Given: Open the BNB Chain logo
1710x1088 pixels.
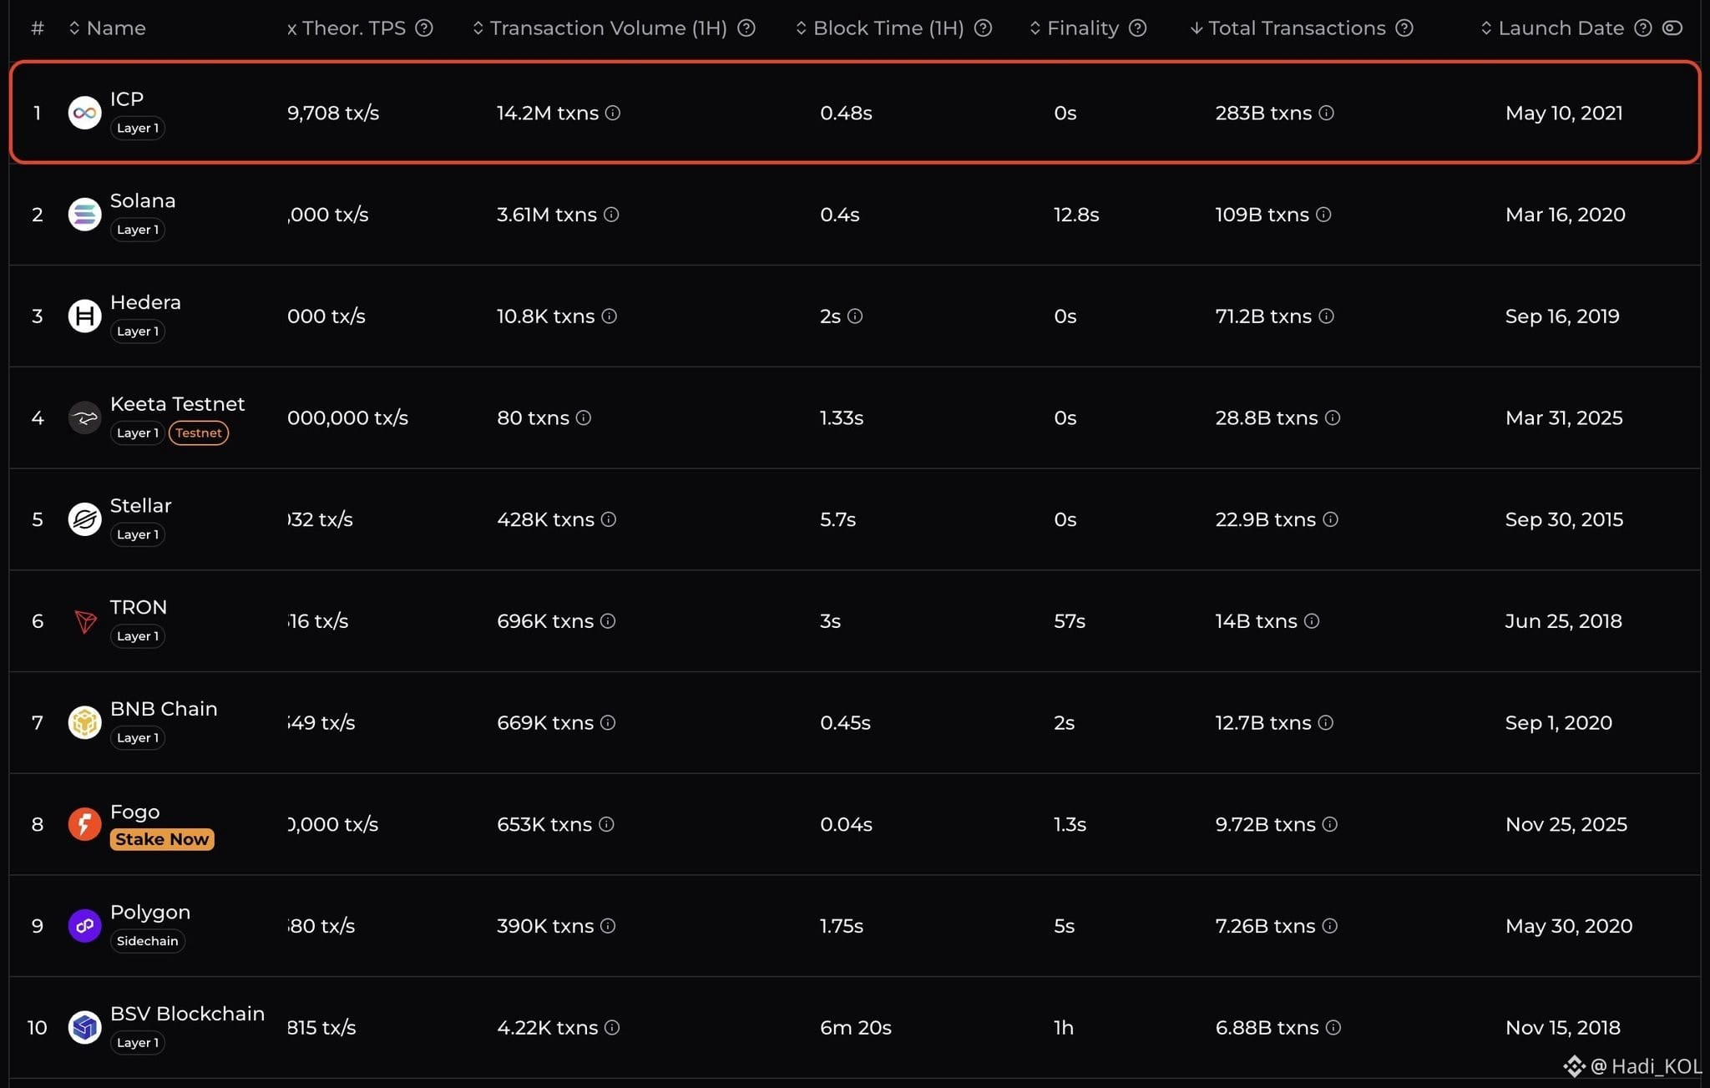Looking at the screenshot, I should (x=84, y=722).
